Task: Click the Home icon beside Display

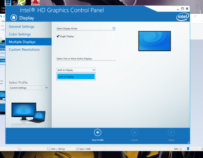Action: [x=14, y=18]
